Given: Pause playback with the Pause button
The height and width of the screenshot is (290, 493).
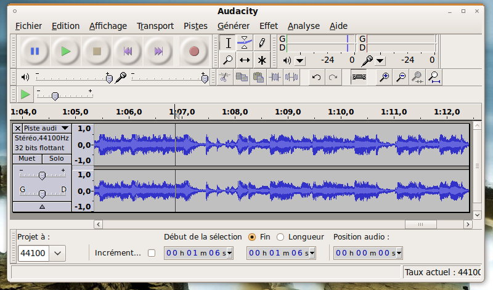Looking at the screenshot, I should [x=35, y=51].
